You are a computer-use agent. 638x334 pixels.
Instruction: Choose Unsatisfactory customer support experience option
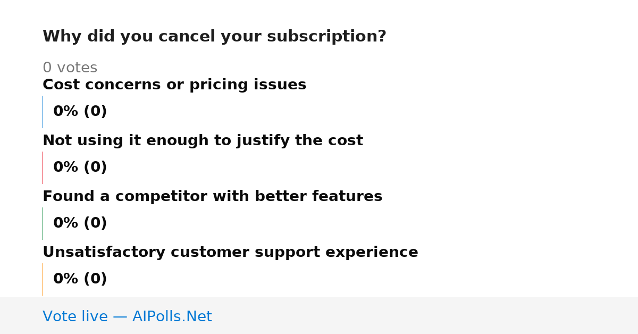click(x=230, y=253)
